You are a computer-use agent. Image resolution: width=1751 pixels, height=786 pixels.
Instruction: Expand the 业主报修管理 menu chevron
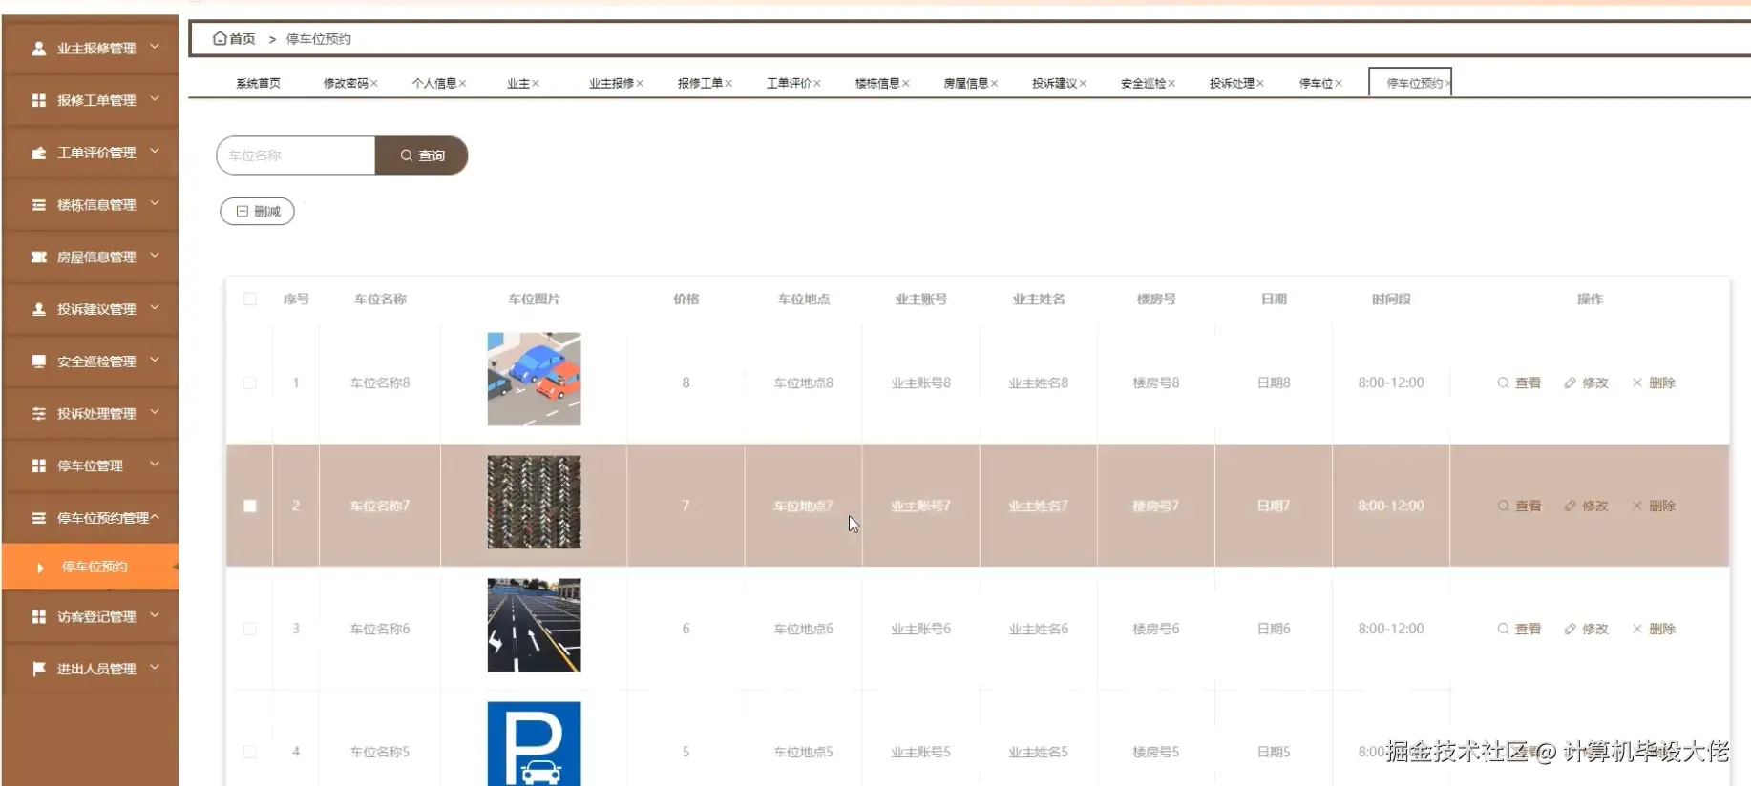[155, 47]
